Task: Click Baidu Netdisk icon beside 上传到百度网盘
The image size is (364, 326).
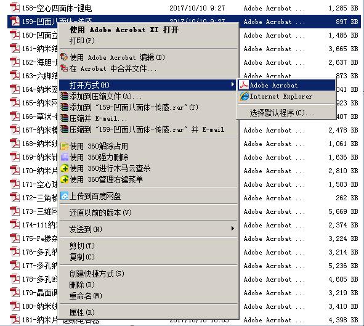Action: [64, 196]
